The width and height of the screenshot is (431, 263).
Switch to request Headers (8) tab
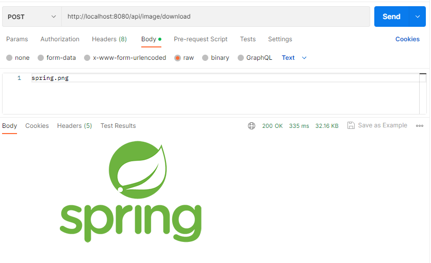click(x=109, y=39)
